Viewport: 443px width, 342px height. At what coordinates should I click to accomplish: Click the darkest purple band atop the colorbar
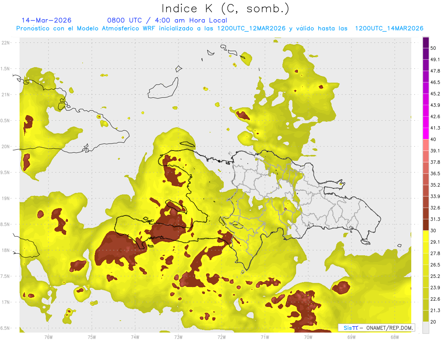coord(426,42)
